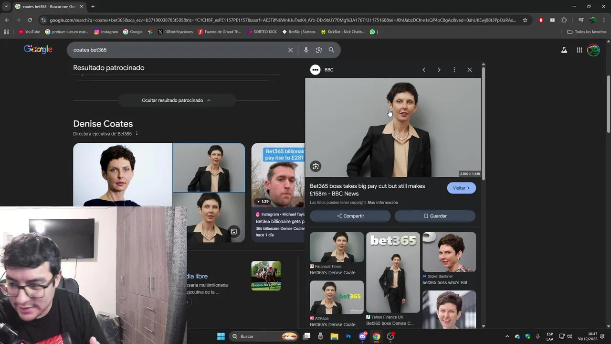
Task: Open Task View on the taskbar
Action: pos(306,336)
